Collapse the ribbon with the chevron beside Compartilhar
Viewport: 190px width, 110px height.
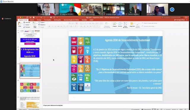pos(187,20)
